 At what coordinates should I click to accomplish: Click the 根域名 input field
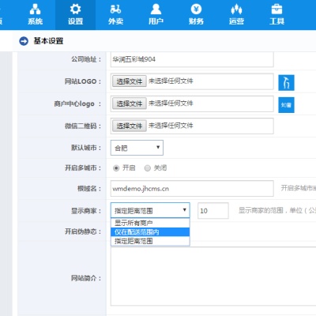point(192,189)
